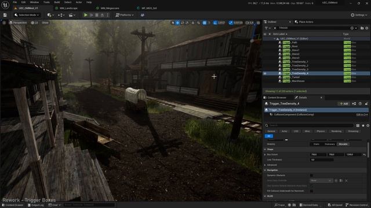This screenshot has width=371, height=208.
Task: Click the stop simulation button
Action: click(x=97, y=15)
